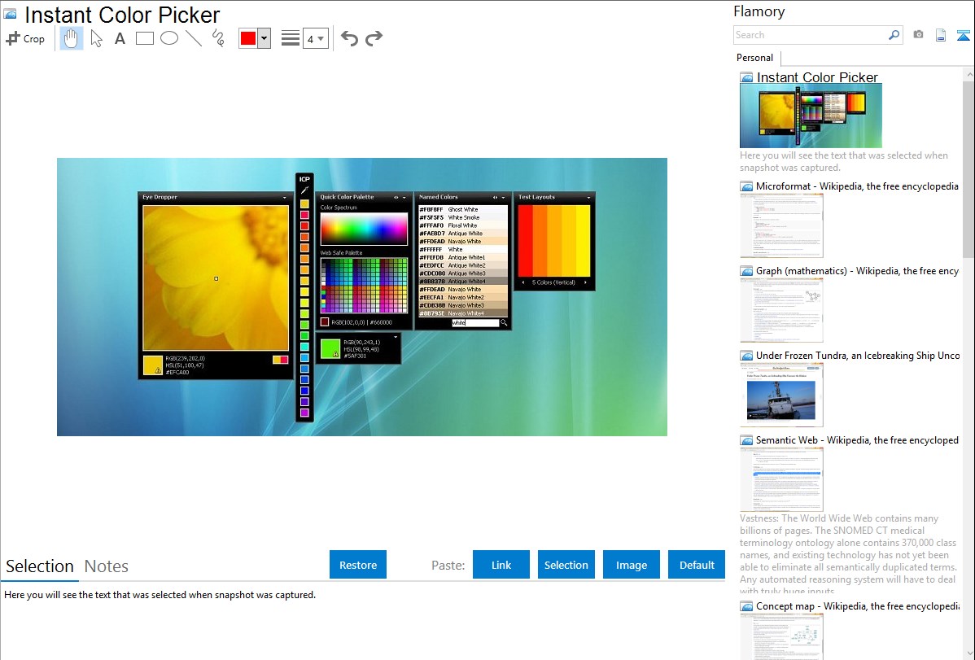The image size is (975, 660).
Task: Choose the freehand scribble tool
Action: click(218, 38)
